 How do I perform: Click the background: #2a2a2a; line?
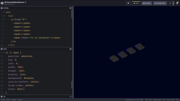pyautogui.click(x=21, y=78)
